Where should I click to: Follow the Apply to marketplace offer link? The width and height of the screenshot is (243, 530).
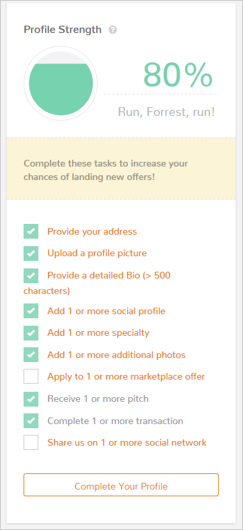[127, 376]
